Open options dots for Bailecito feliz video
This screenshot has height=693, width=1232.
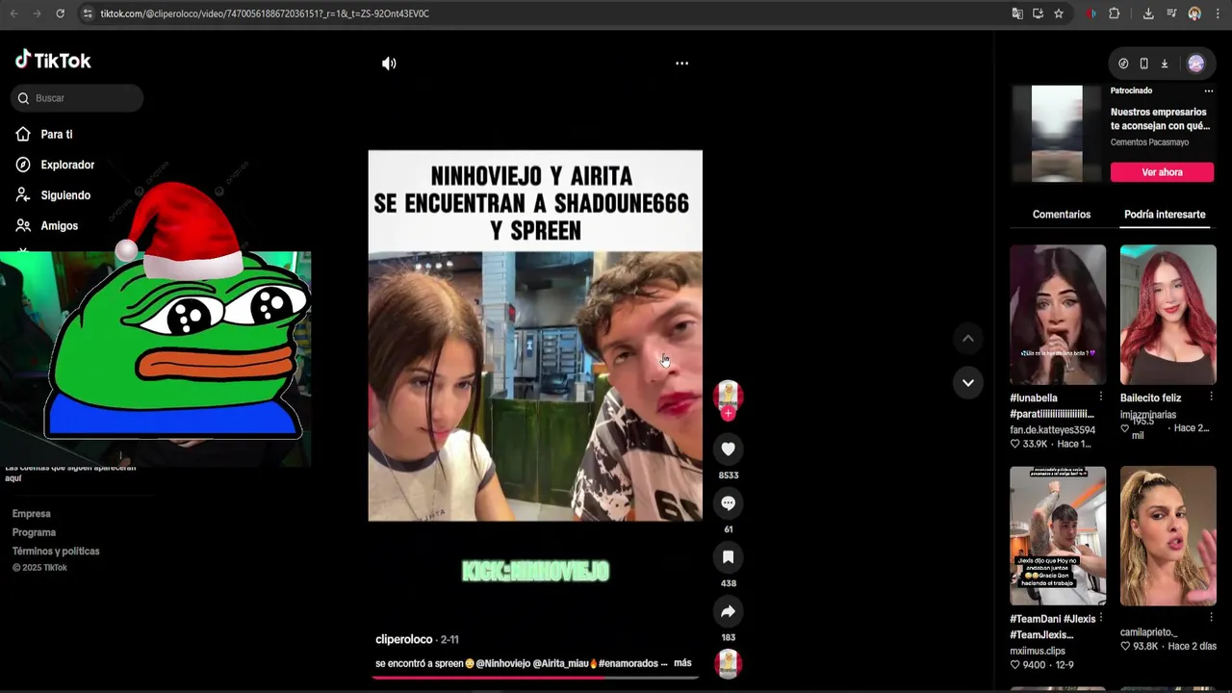point(1212,397)
